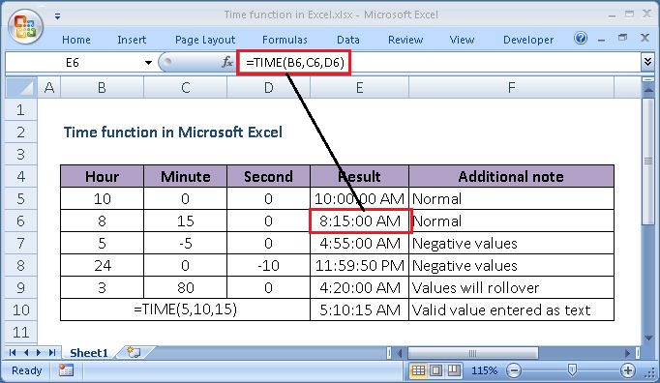This screenshot has height=383, width=660.
Task: Click the Select All corner button
Action: (x=21, y=88)
